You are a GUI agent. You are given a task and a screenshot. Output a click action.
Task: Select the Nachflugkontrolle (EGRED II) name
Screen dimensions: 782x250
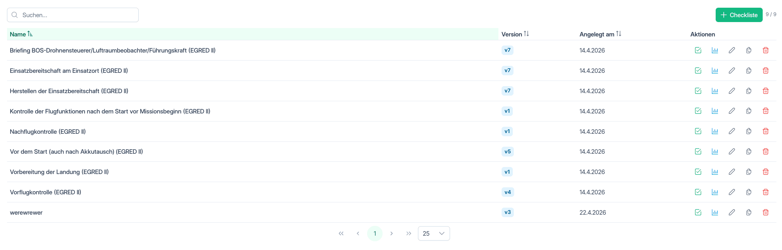pyautogui.click(x=48, y=131)
